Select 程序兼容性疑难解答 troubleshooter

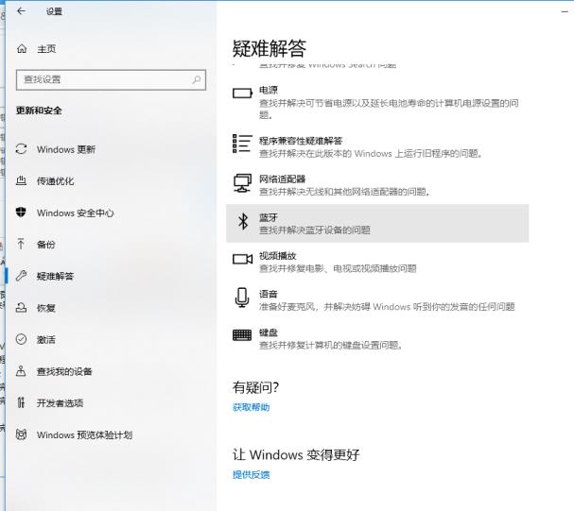tap(301, 141)
